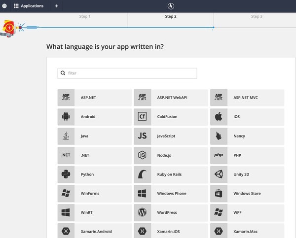Choose ASP.NET MVC label text
The width and height of the screenshot is (296, 238).
[246, 98]
